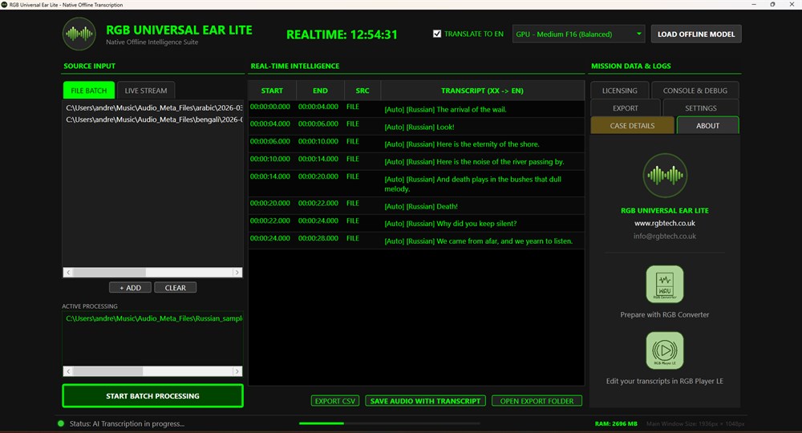The height and width of the screenshot is (433, 802).
Task: Click the RAM: 2696 MB status readout
Action: tap(616, 424)
